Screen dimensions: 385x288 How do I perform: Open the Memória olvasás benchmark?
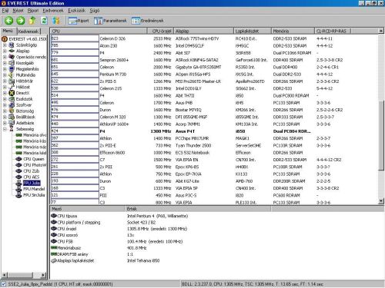click(31, 135)
